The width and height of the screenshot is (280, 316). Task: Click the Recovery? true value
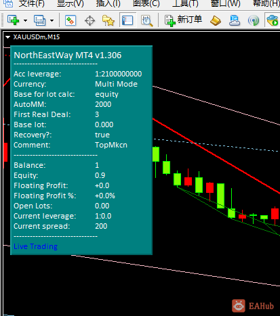(102, 135)
